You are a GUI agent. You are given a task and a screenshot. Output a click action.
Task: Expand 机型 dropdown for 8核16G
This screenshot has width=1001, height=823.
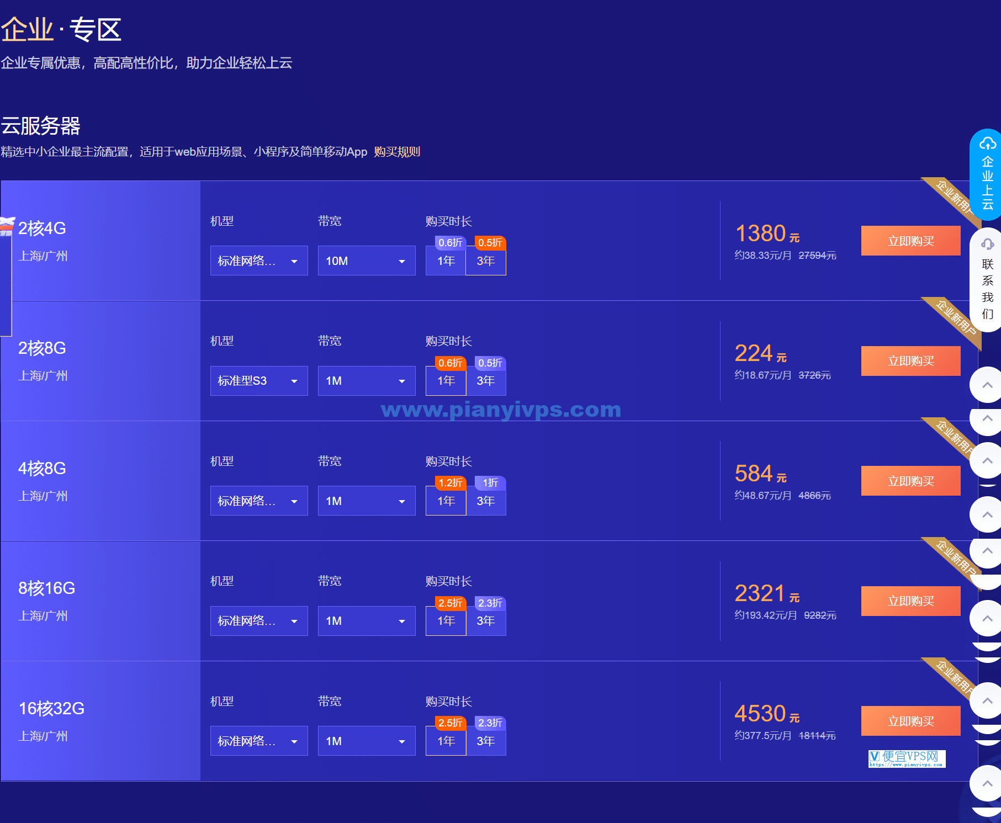click(x=259, y=621)
